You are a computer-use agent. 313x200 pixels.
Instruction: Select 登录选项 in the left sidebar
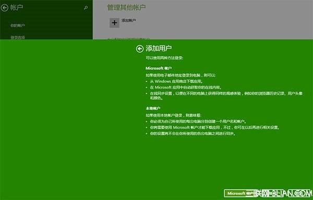point(18,37)
